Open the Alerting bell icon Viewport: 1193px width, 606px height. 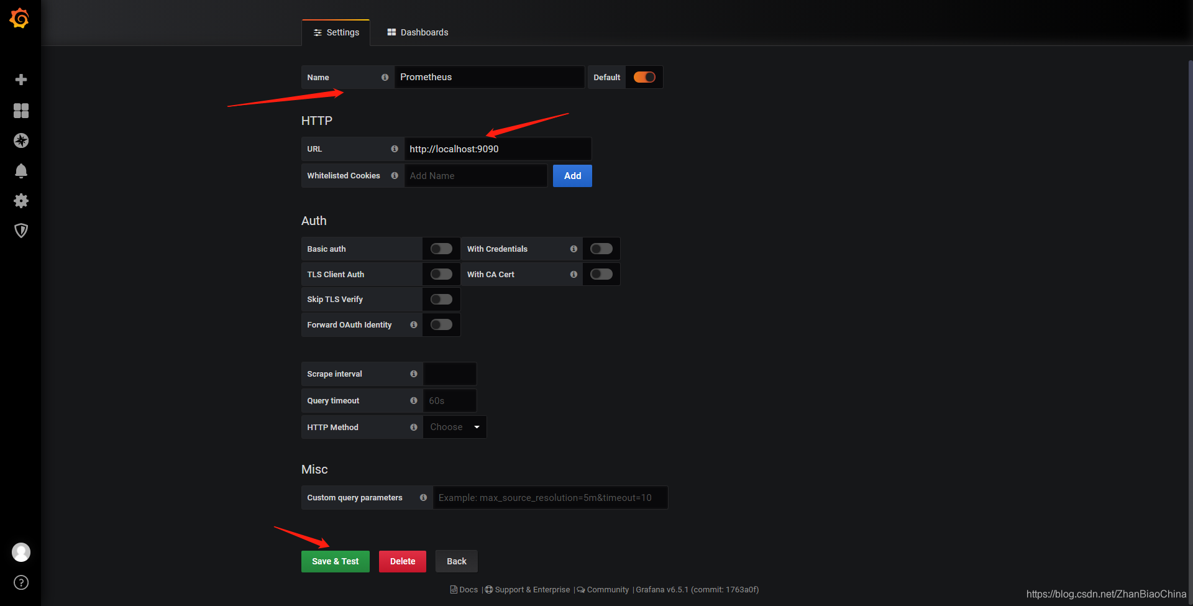[21, 171]
